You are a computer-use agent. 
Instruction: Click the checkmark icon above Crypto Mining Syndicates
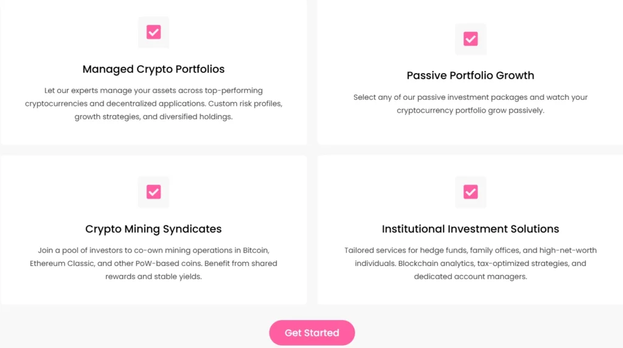coord(153,192)
